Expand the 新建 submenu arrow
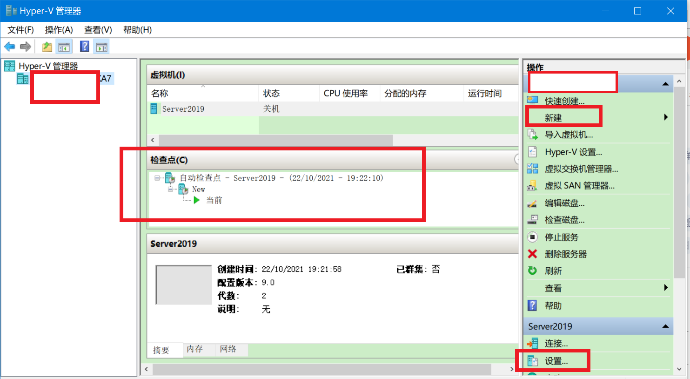The width and height of the screenshot is (690, 379). (x=666, y=117)
